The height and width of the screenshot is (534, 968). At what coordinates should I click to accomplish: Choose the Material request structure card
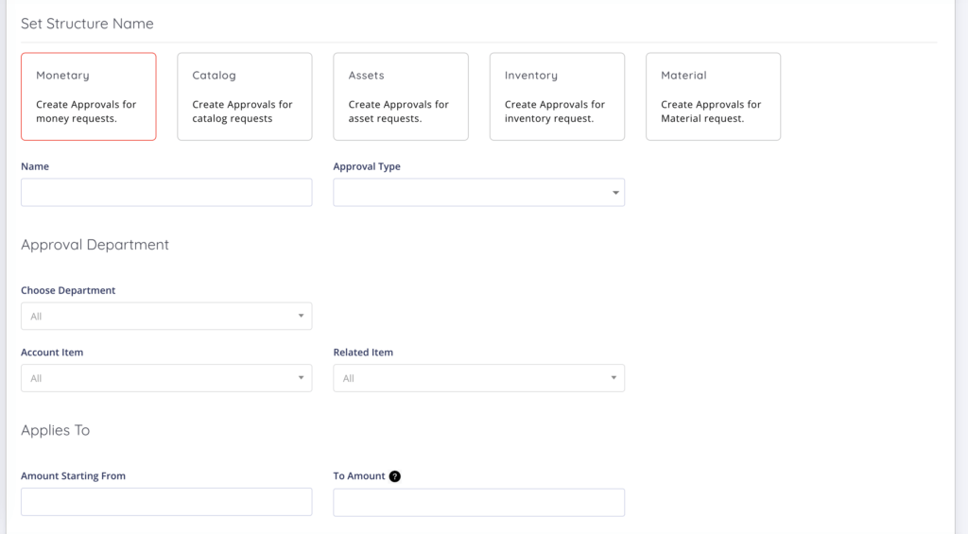coord(713,96)
